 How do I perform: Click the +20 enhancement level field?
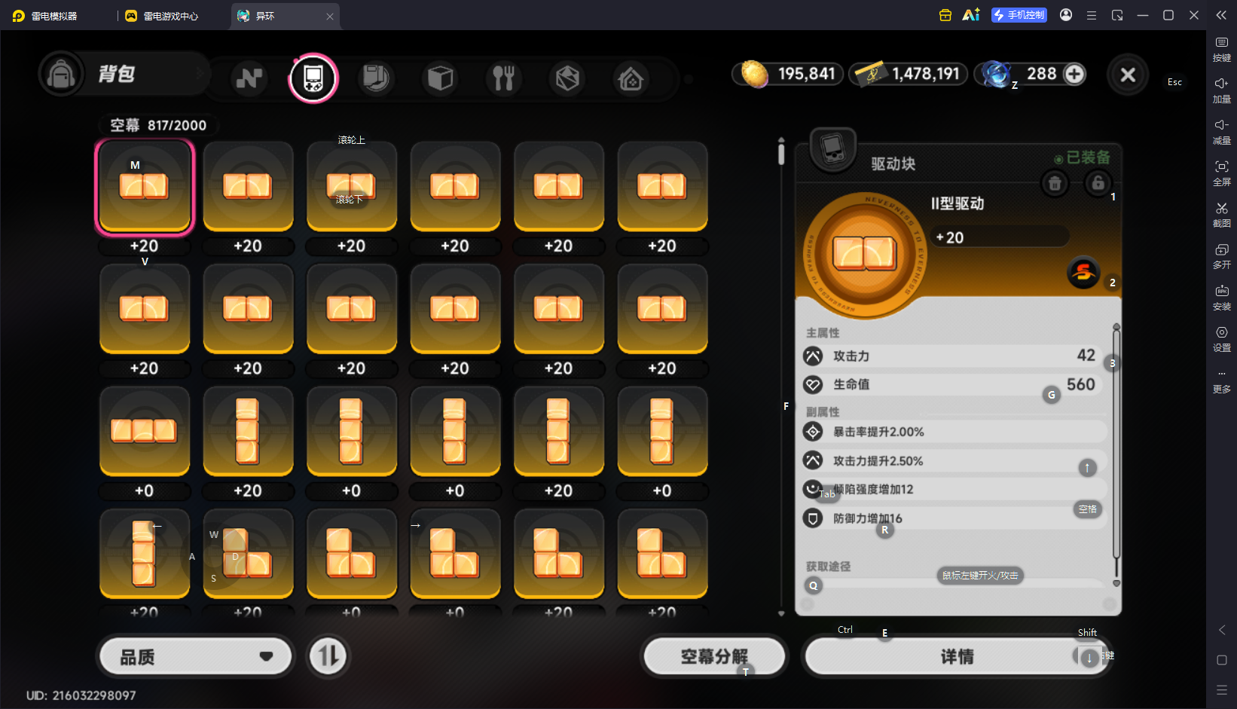pyautogui.click(x=1000, y=237)
